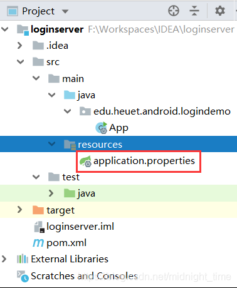Click the .idea folder icon
The height and width of the screenshot is (288, 237).
38,45
